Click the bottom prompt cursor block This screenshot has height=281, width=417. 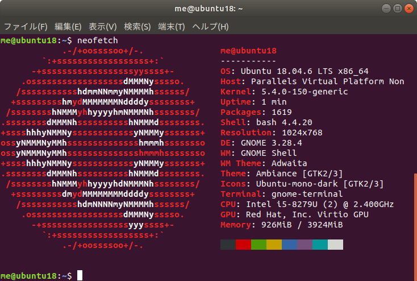click(x=80, y=275)
